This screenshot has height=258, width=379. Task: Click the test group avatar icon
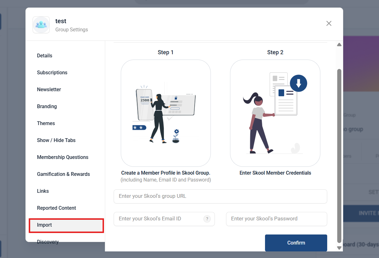(x=41, y=25)
